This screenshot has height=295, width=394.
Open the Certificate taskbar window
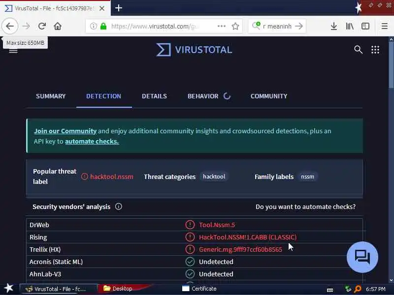(199, 289)
